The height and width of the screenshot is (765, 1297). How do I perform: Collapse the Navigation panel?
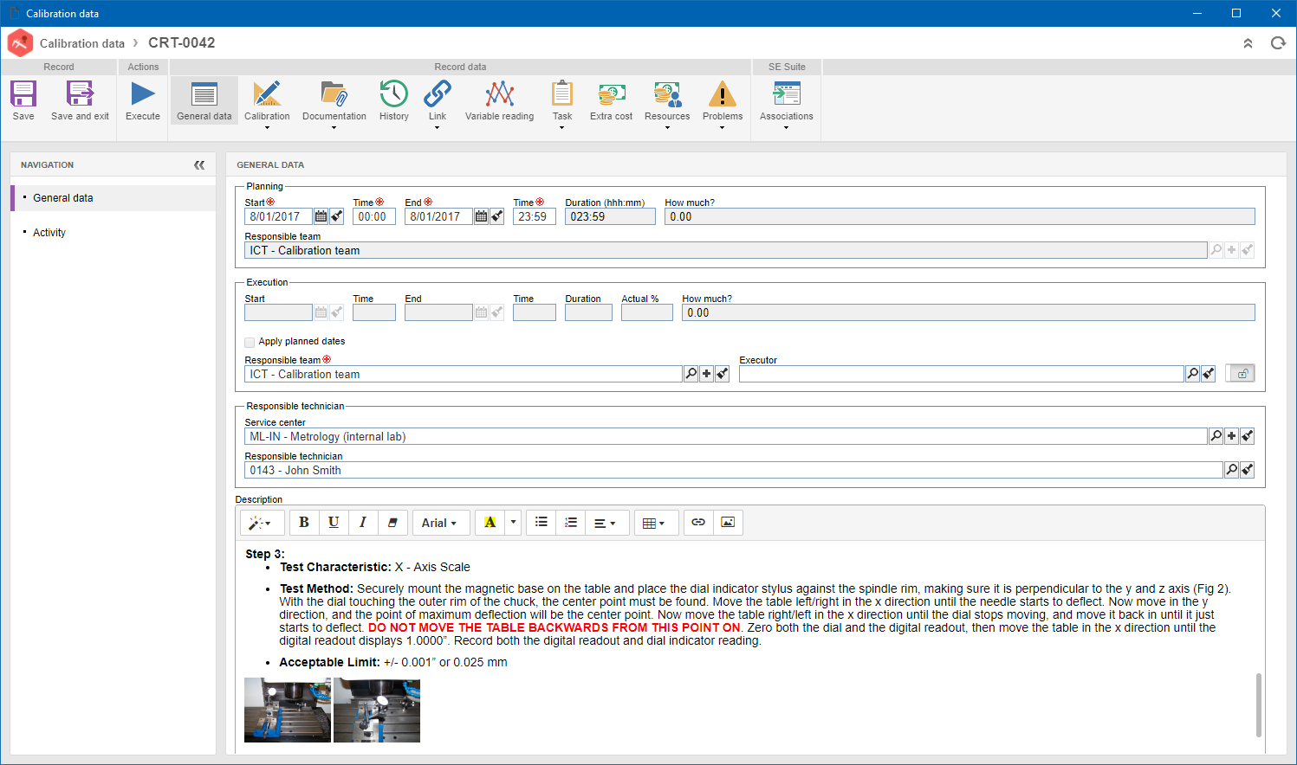199,164
